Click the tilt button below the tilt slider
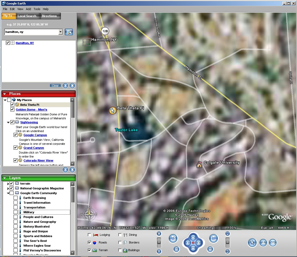The image size is (297, 257). pos(228,251)
